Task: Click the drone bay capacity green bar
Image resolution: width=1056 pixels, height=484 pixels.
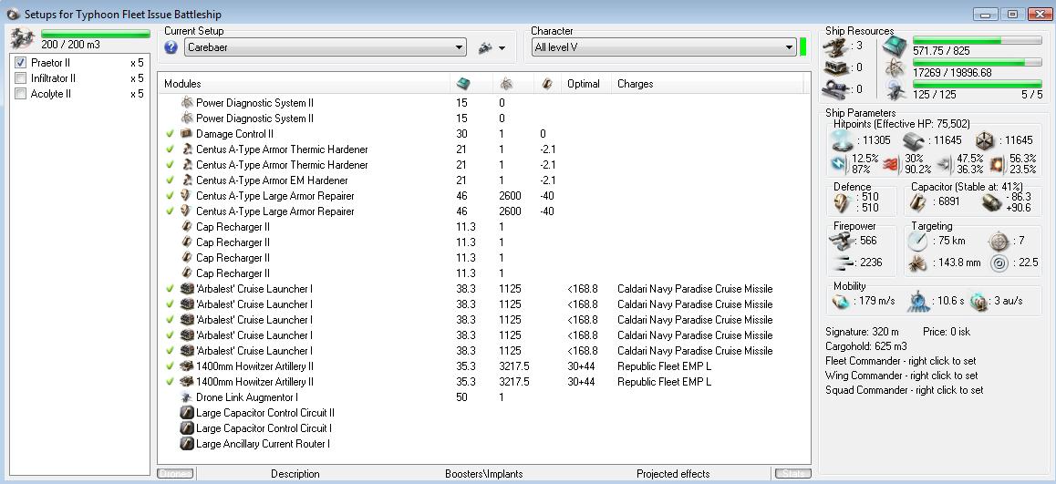Action: (95, 33)
